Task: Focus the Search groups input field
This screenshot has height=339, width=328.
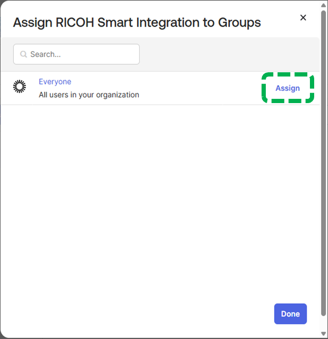Action: pos(80,54)
